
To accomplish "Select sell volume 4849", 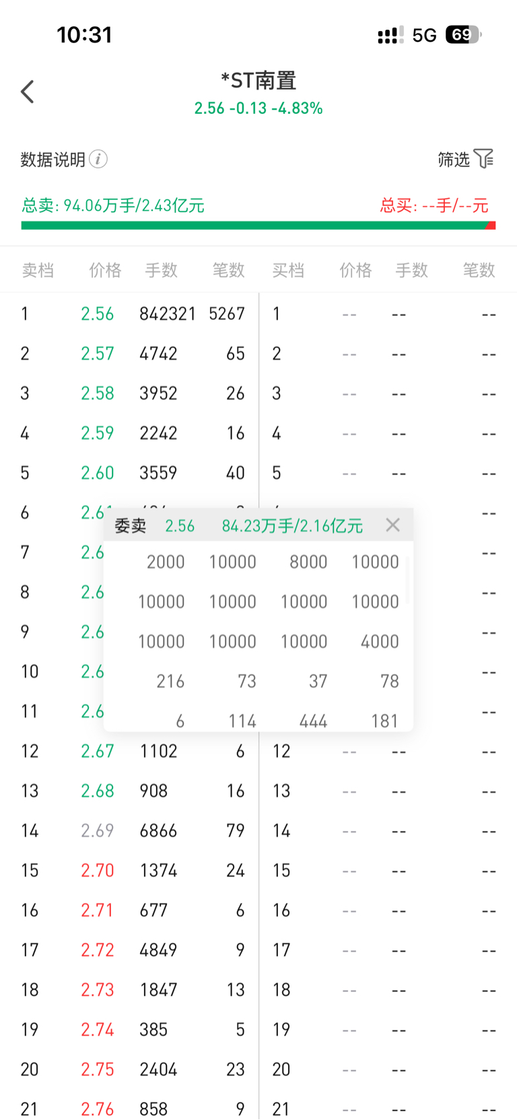I will tap(158, 950).
